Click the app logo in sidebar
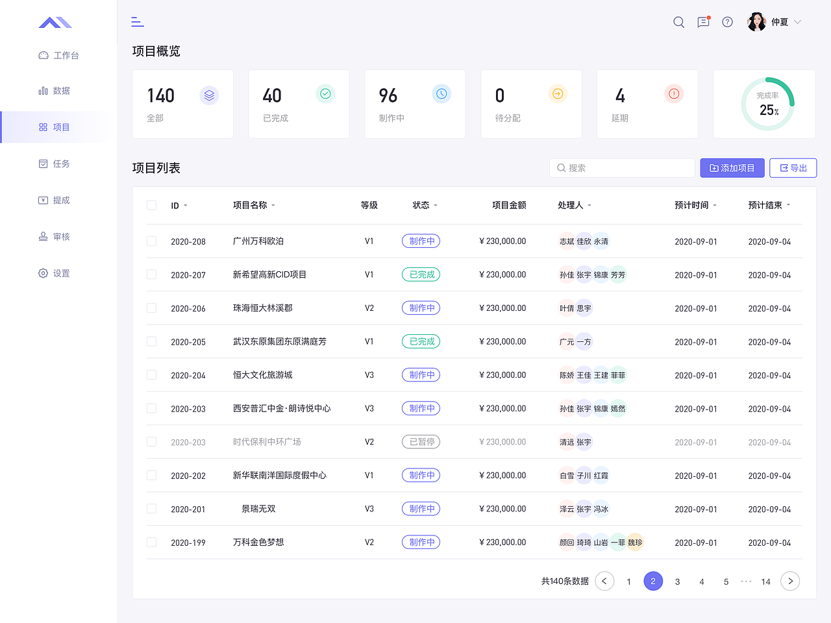This screenshot has width=831, height=623. point(55,23)
